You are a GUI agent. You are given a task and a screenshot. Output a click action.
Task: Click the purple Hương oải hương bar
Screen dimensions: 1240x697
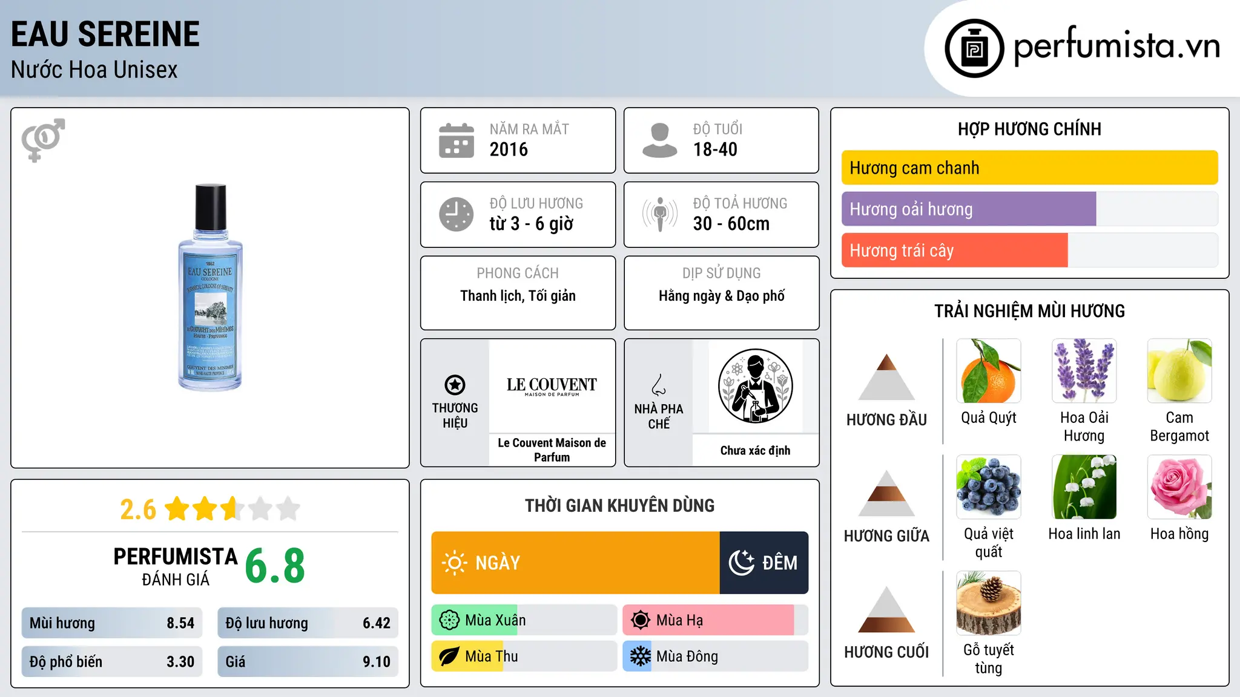tap(969, 209)
